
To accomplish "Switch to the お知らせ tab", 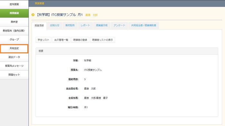I will (x=55, y=25).
